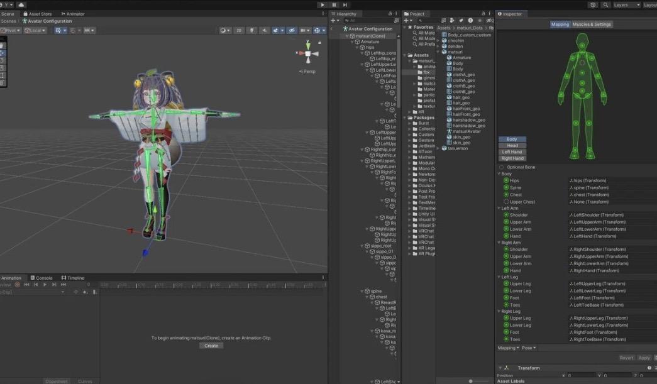Viewport: 657px width, 384px height.
Task: Click the scene orientation gizmo
Action: (308, 53)
